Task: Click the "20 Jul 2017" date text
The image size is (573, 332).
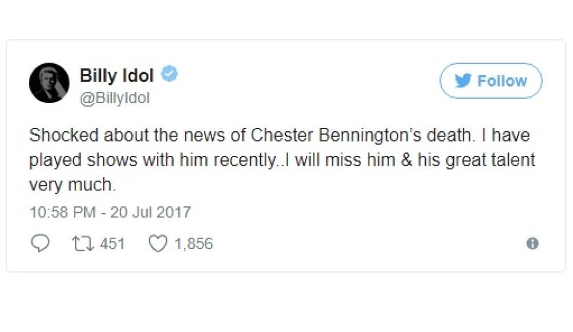Action: point(151,212)
